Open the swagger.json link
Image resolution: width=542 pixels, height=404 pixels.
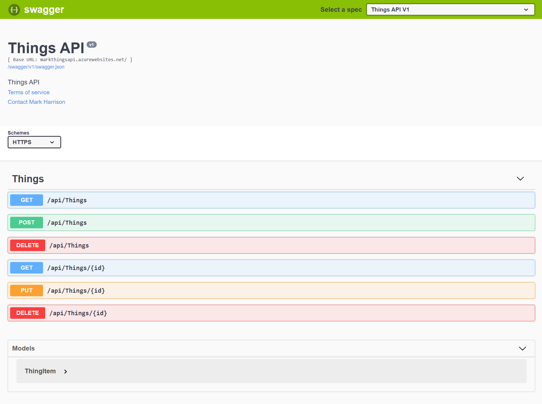36,67
